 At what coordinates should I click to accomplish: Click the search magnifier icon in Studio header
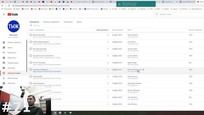(x=157, y=14)
